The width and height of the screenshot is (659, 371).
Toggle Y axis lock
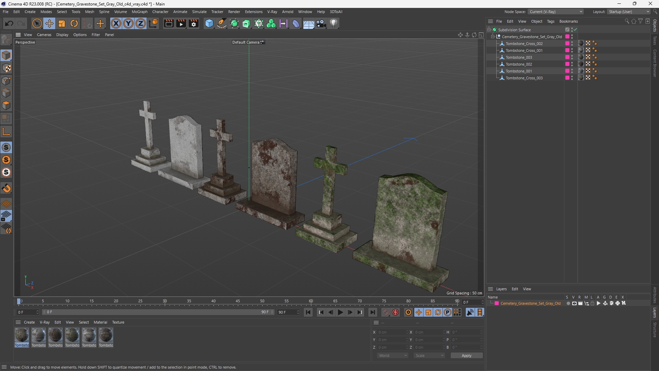click(x=128, y=23)
